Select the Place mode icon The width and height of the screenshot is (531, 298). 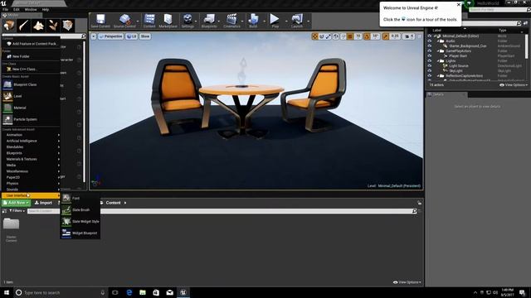(x=9, y=26)
